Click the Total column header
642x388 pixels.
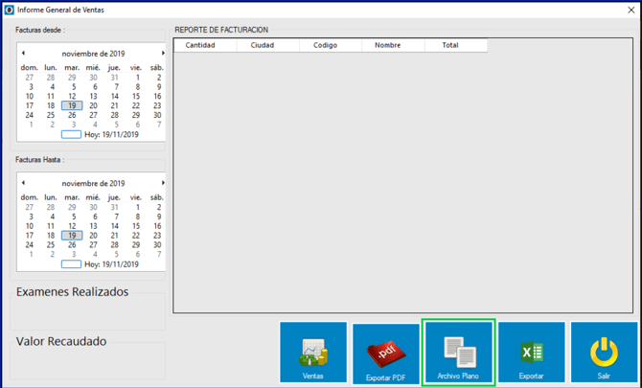(x=450, y=45)
